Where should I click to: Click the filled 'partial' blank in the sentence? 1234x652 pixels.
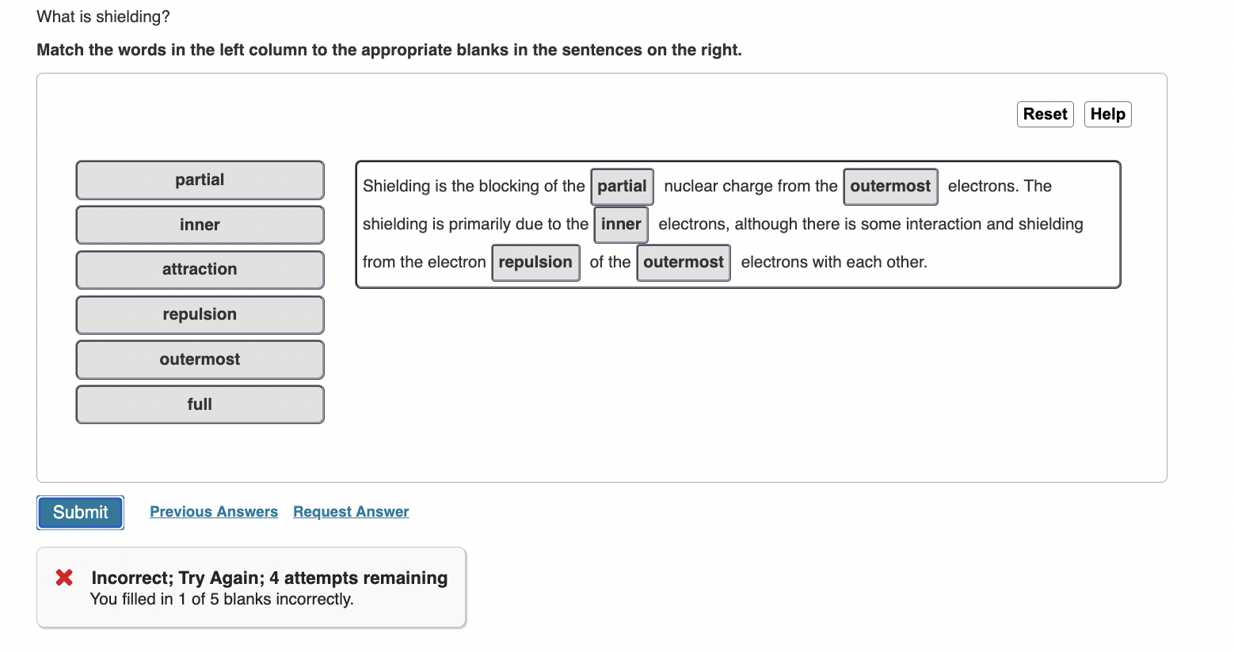pos(622,187)
